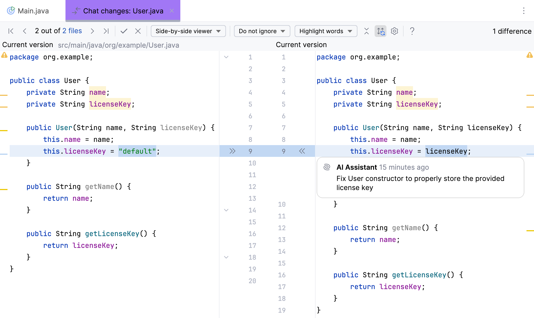Jump to last file arrow
The width and height of the screenshot is (534, 318).
106,31
